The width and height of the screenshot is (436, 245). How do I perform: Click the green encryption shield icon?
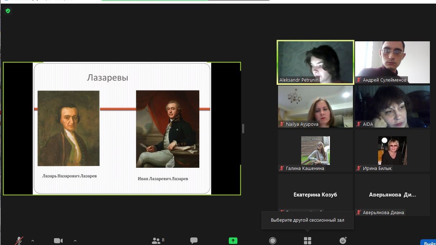click(x=8, y=11)
